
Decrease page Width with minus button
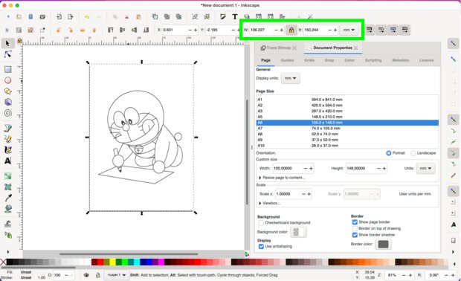pyautogui.click(x=306, y=169)
